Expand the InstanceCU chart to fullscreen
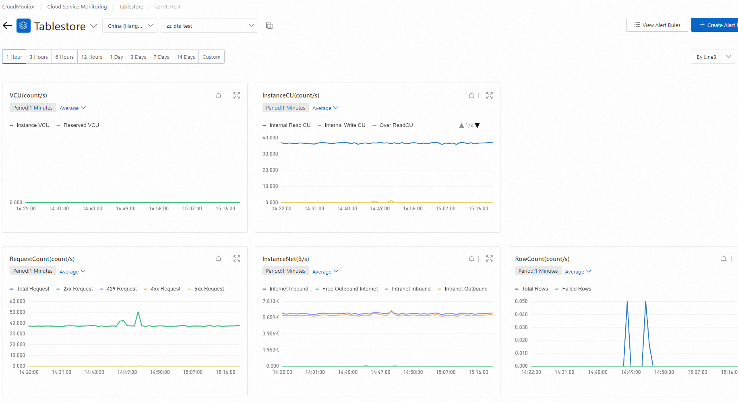The height and width of the screenshot is (402, 738). [x=490, y=95]
